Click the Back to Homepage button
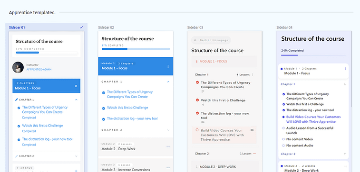 pyautogui.click(x=211, y=40)
